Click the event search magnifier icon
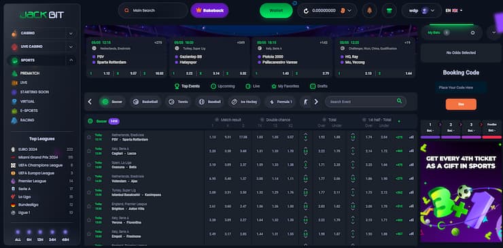This screenshot has width=503, height=248. (399, 101)
